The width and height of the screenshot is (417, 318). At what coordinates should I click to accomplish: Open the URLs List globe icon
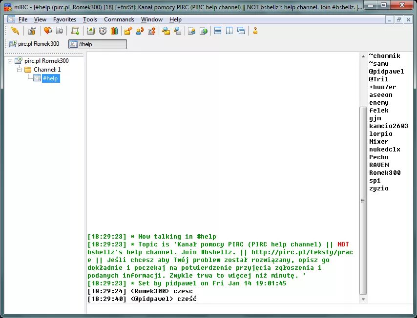[204, 31]
